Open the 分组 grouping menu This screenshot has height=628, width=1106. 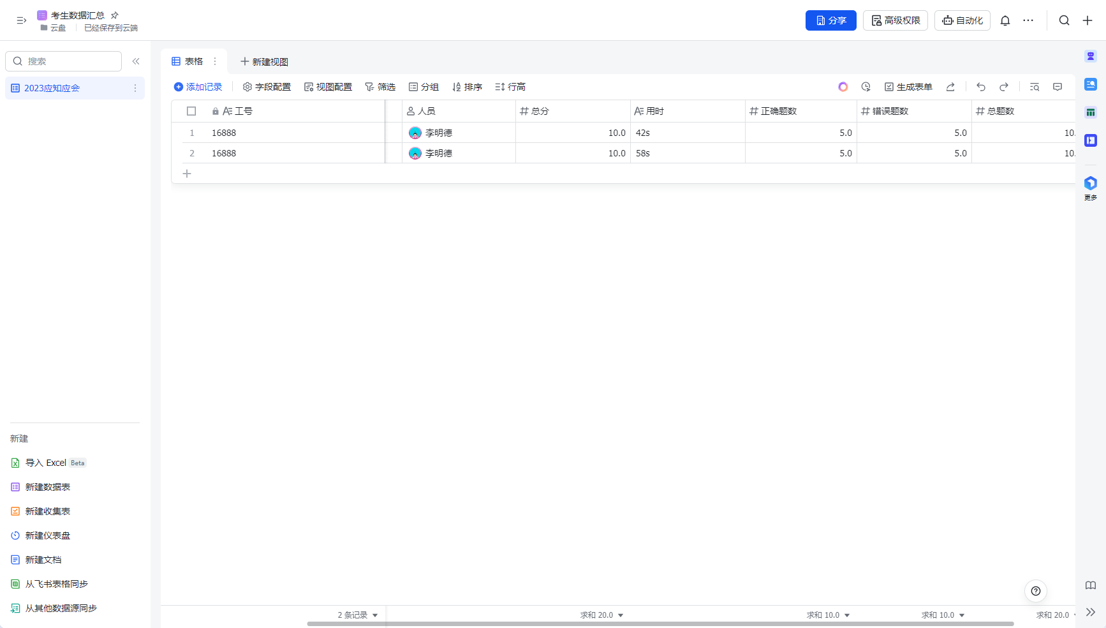[x=424, y=87]
